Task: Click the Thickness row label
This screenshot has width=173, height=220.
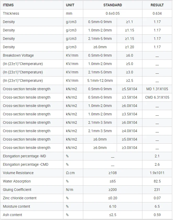Action: tap(11, 13)
